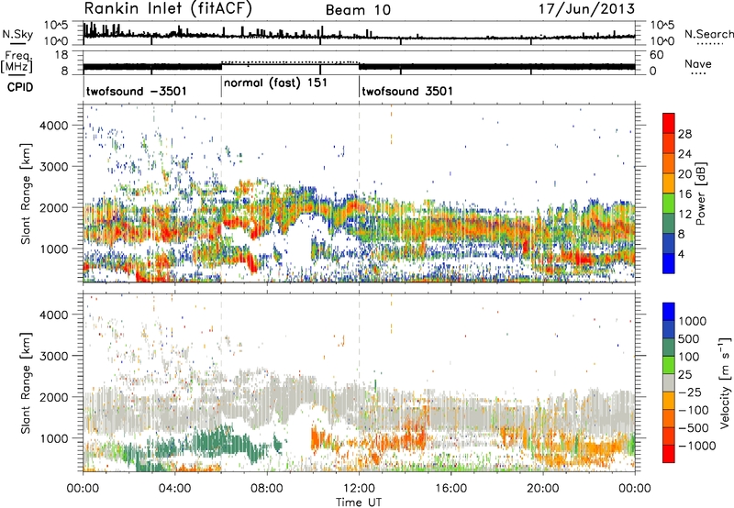
Task: Click the "Nave" legend label
Action: point(697,64)
